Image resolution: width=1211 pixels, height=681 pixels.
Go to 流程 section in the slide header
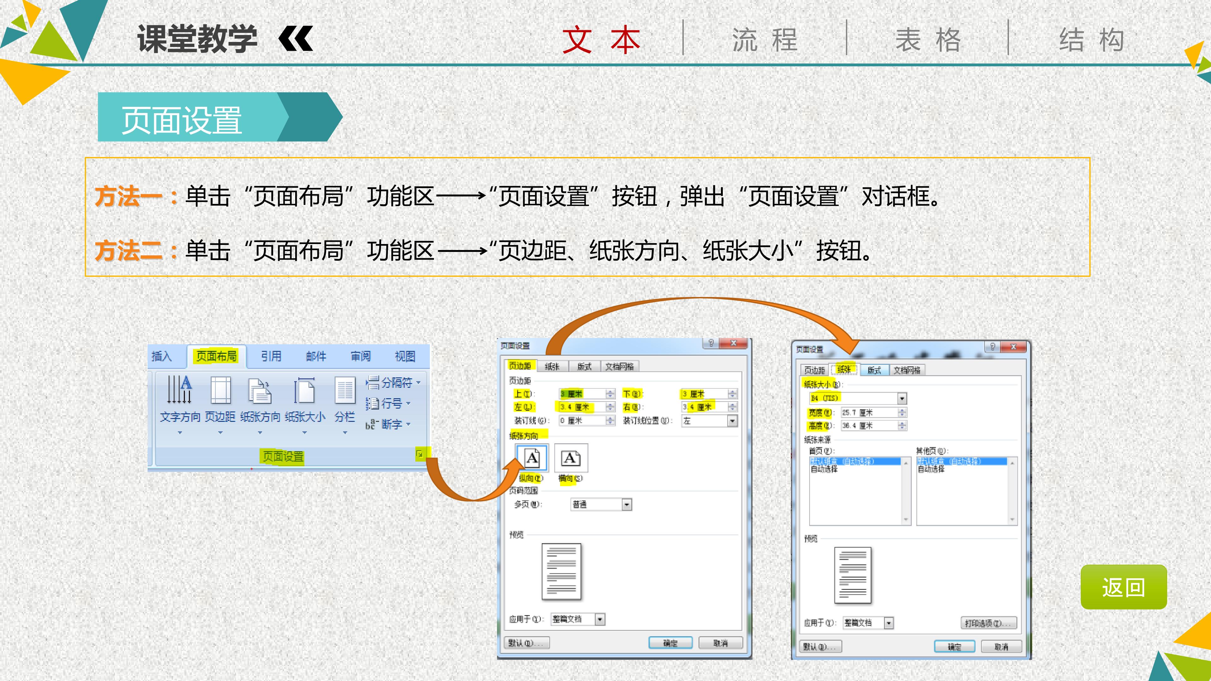[765, 39]
